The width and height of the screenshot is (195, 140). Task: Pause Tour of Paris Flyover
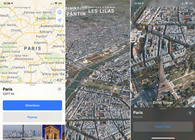pos(163,127)
